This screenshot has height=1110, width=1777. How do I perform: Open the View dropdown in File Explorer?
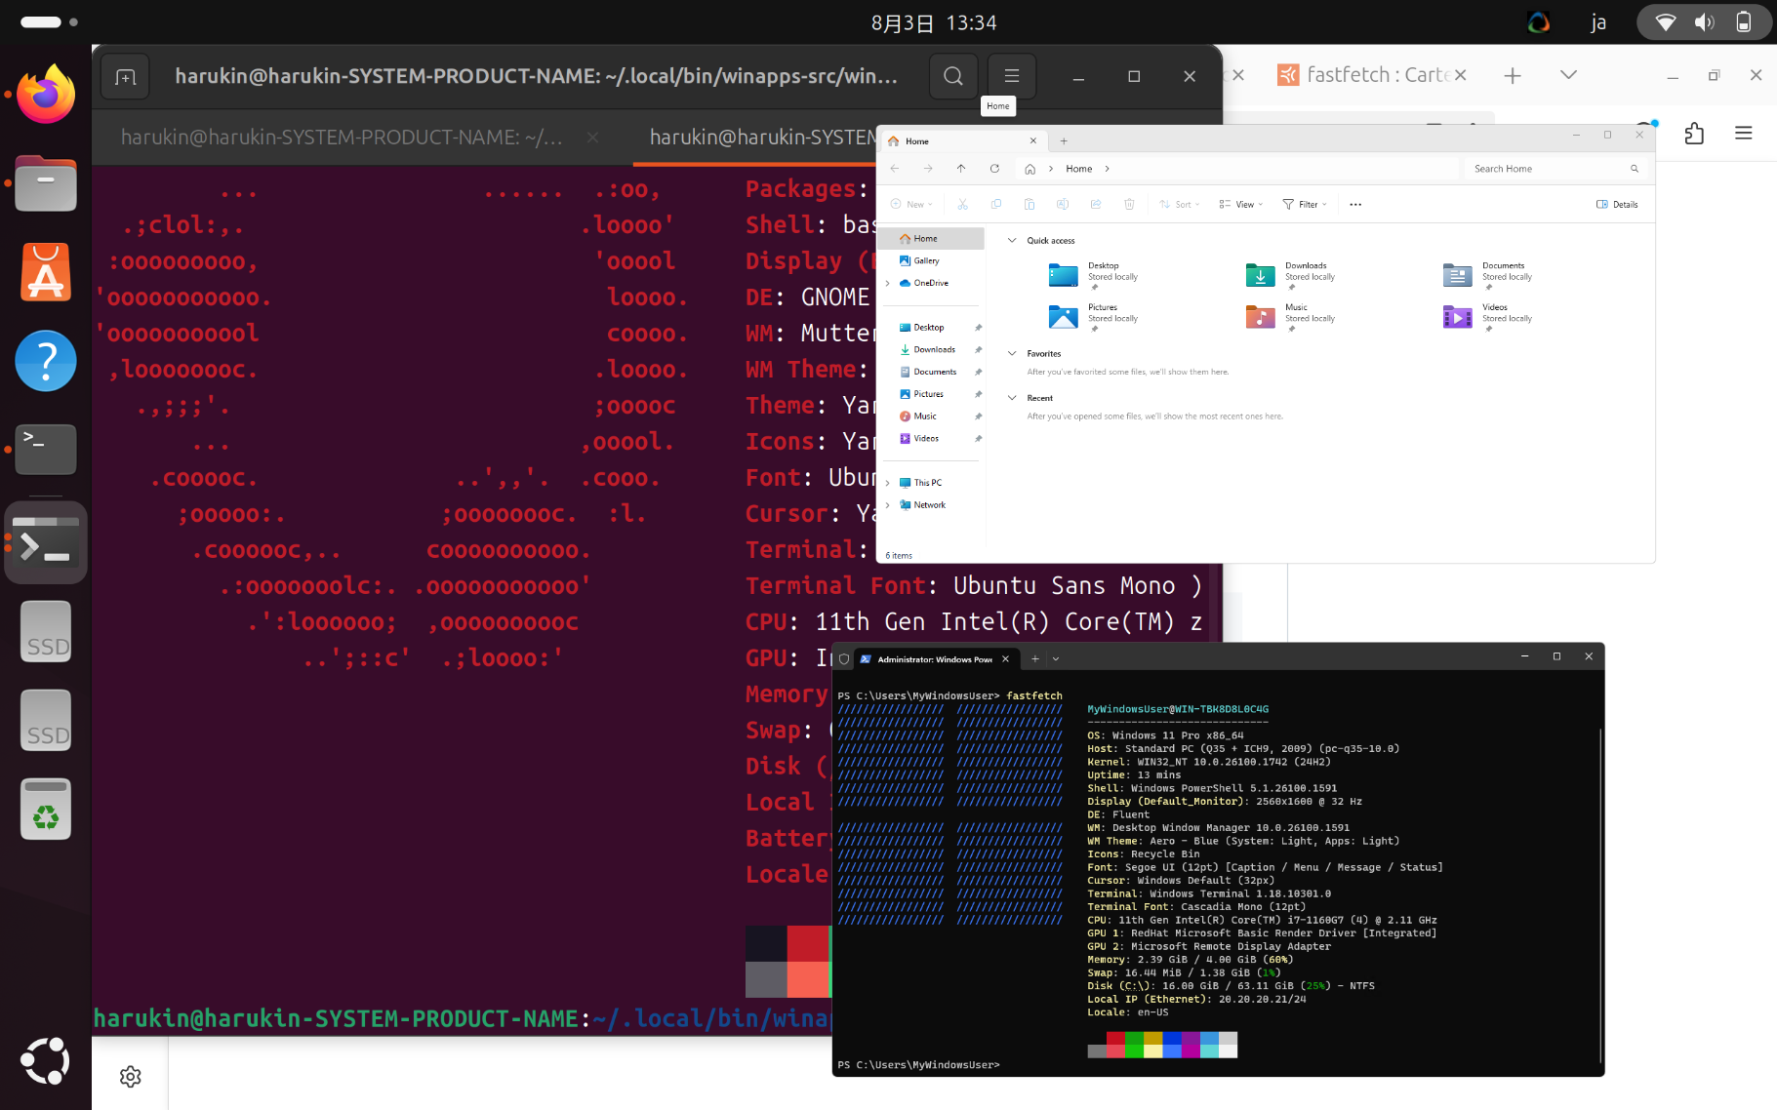click(x=1241, y=205)
